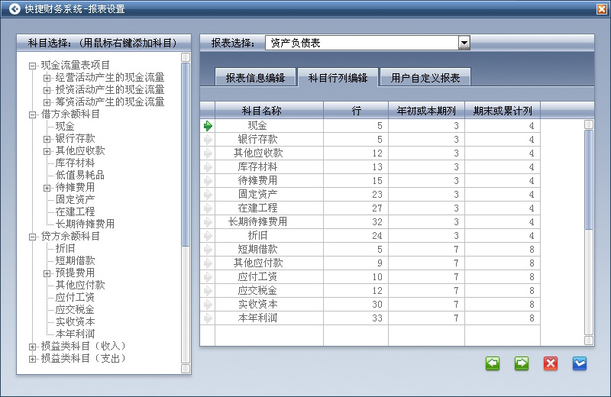Select 低值易耗品 in the subject tree
Image resolution: width=611 pixels, height=397 pixels.
point(79,176)
